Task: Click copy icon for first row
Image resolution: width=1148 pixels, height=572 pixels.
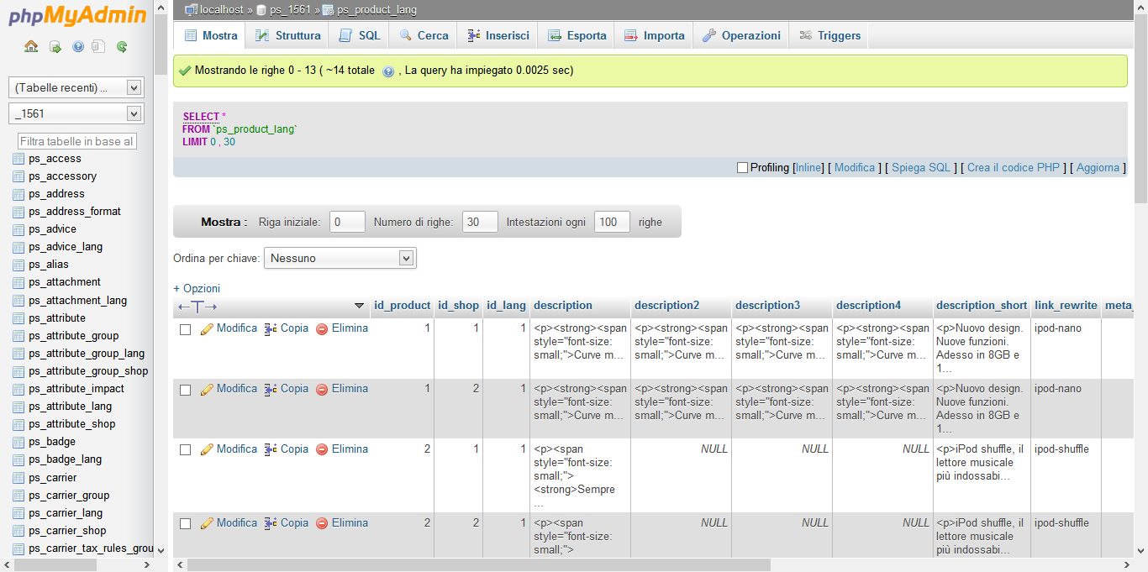Action: 271,329
